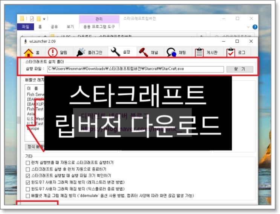280x214 pixels.
Task: Click the 파일 tab in File Explorer
Action: pos(26,27)
